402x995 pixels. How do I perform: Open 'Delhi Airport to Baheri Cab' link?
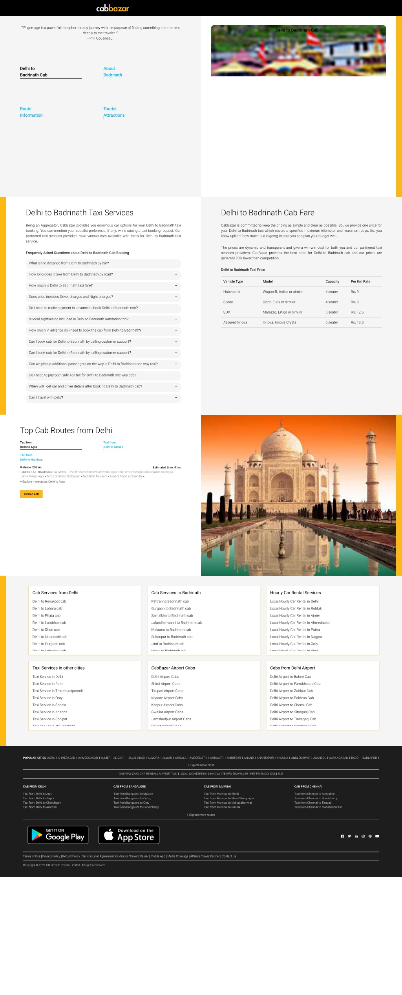[x=291, y=677]
